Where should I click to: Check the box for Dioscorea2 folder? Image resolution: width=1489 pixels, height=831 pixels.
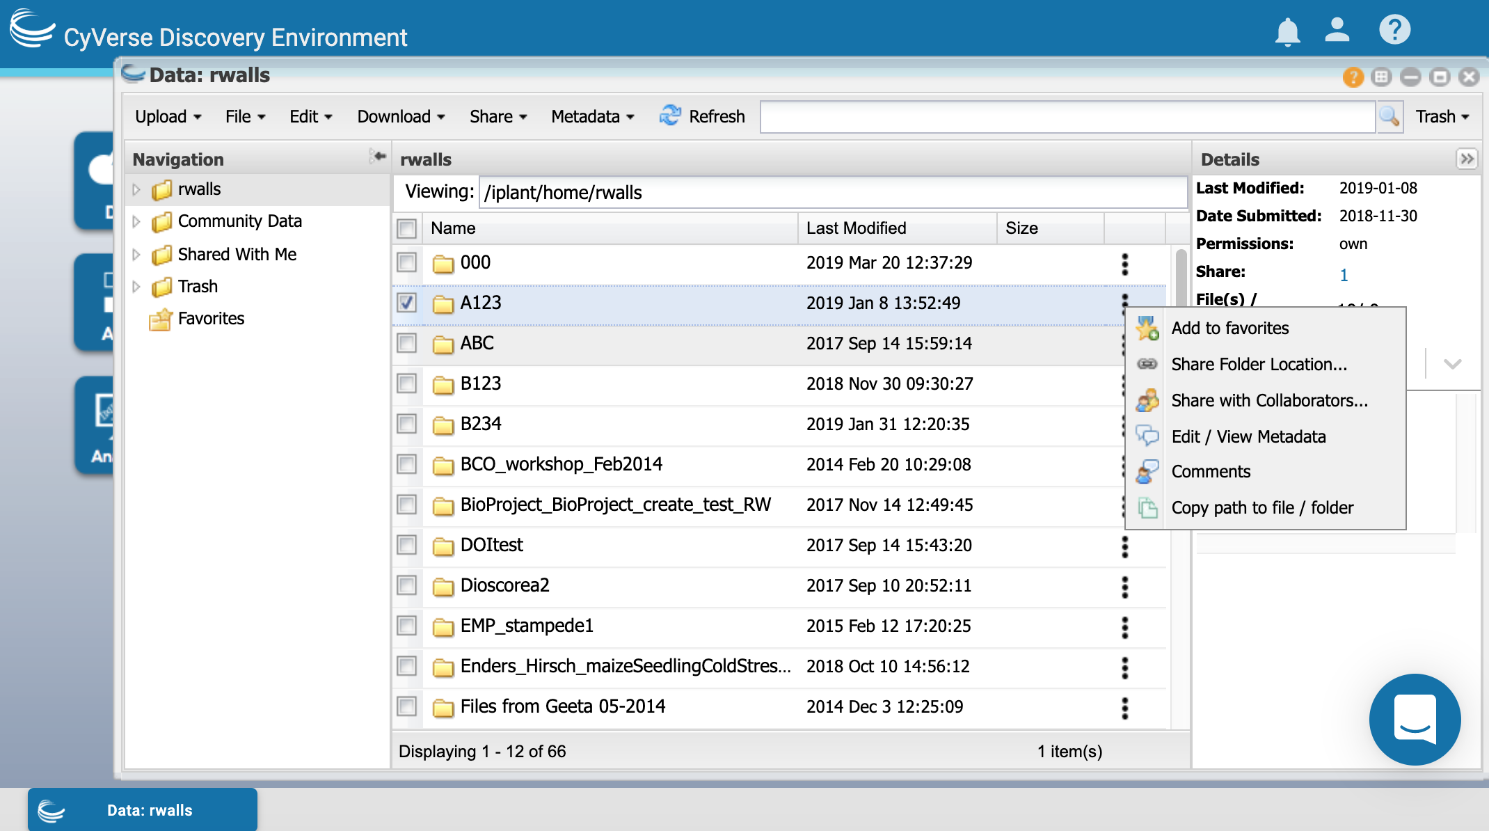tap(406, 585)
